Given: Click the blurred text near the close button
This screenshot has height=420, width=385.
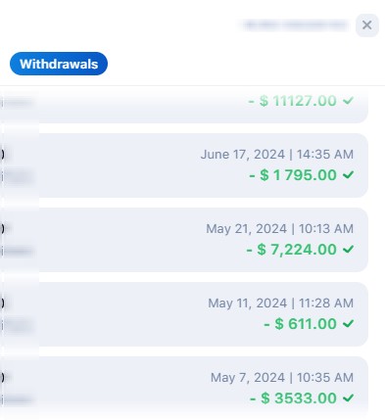Looking at the screenshot, I should tap(296, 25).
